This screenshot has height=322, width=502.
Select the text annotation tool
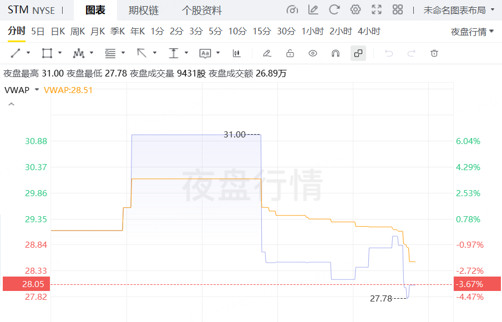point(205,53)
